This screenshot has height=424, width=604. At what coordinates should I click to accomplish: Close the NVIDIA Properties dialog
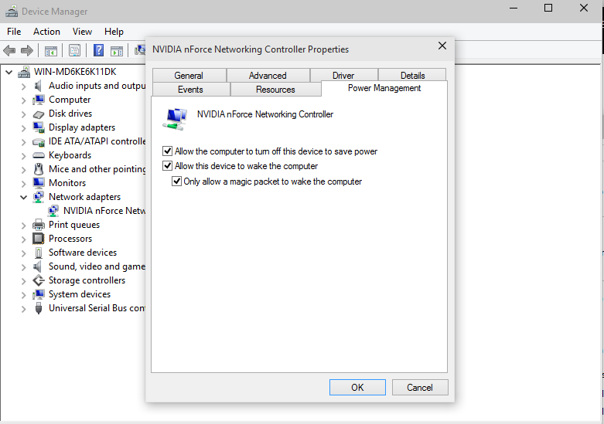pyautogui.click(x=442, y=46)
